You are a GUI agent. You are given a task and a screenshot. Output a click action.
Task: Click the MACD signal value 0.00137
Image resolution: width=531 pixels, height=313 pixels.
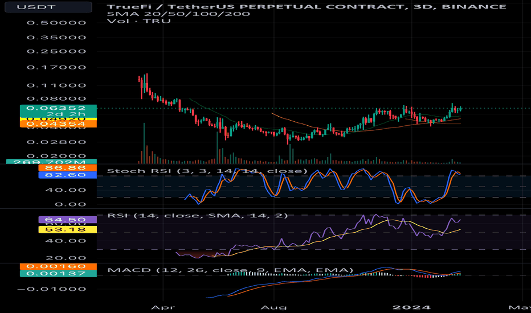tap(58, 273)
